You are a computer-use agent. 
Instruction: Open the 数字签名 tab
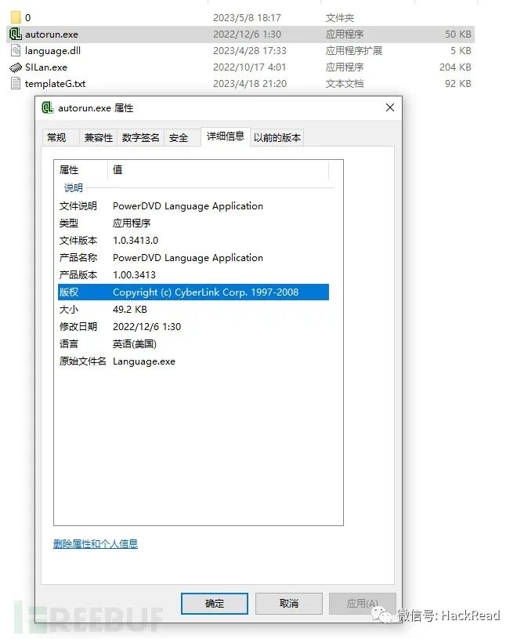coord(140,138)
